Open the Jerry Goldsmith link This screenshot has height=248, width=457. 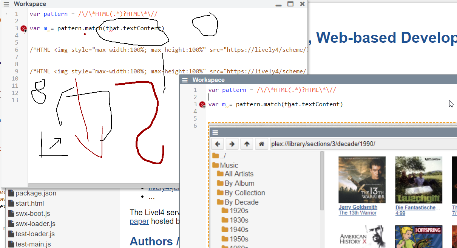358,207
